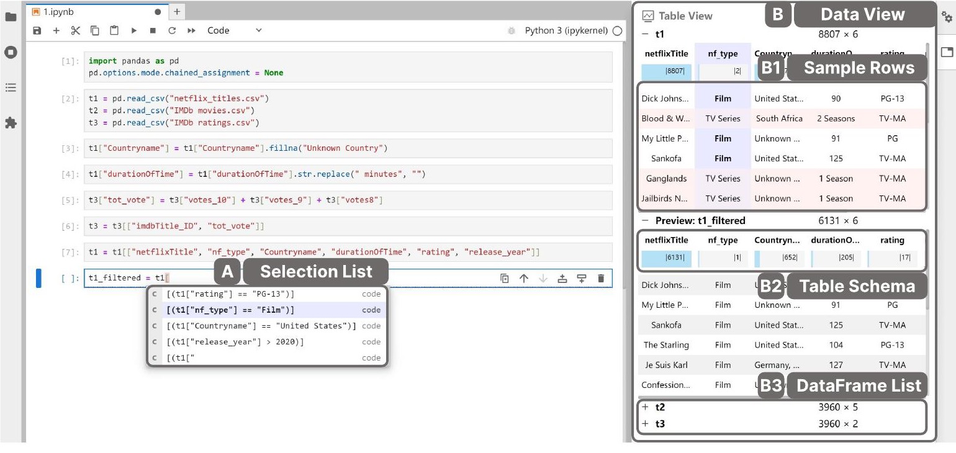The height and width of the screenshot is (453, 956).
Task: Click the "Blood & W..." title cell
Action: pyautogui.click(x=665, y=119)
